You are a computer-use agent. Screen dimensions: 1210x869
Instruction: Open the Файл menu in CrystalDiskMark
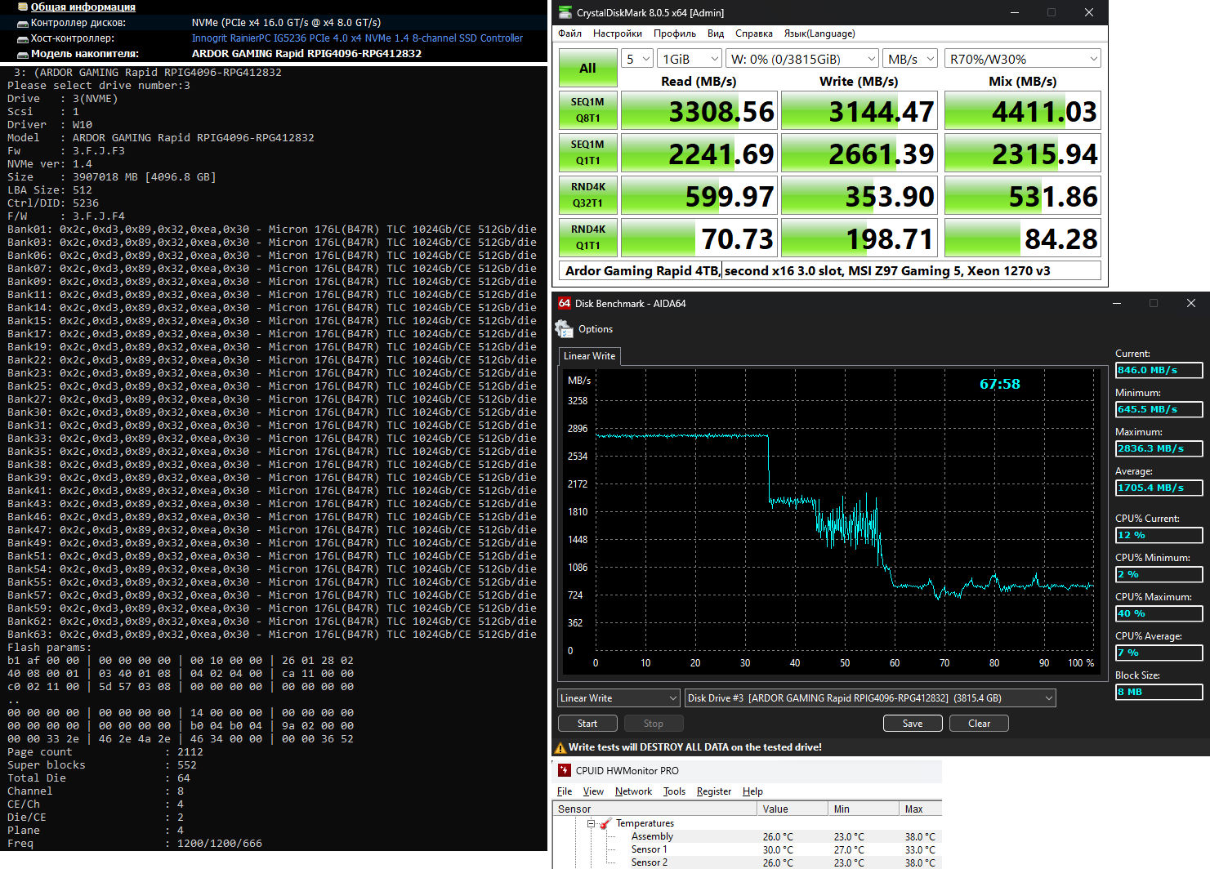pos(570,33)
